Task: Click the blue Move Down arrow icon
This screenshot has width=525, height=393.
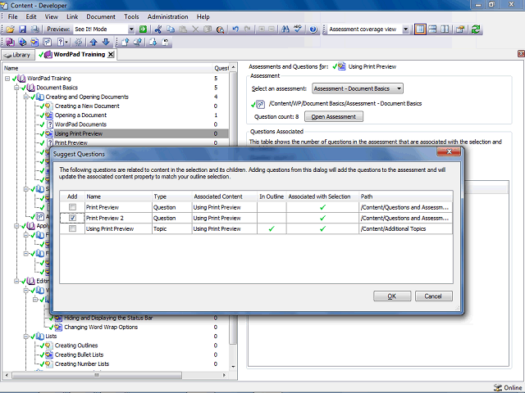Action: 106,42
